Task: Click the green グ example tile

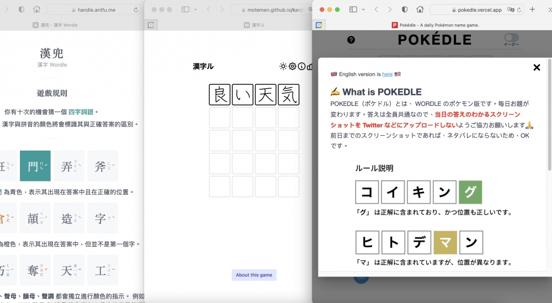Action: [x=470, y=192]
